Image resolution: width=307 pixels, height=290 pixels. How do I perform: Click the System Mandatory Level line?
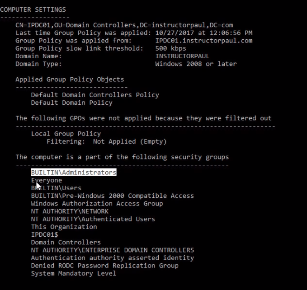[73, 273]
